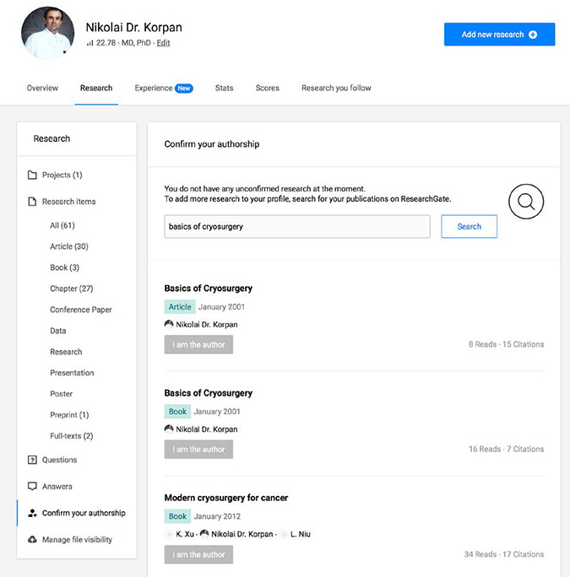This screenshot has width=570, height=577.
Task: Select Chapter (27) in the sidebar list
Action: pos(71,288)
